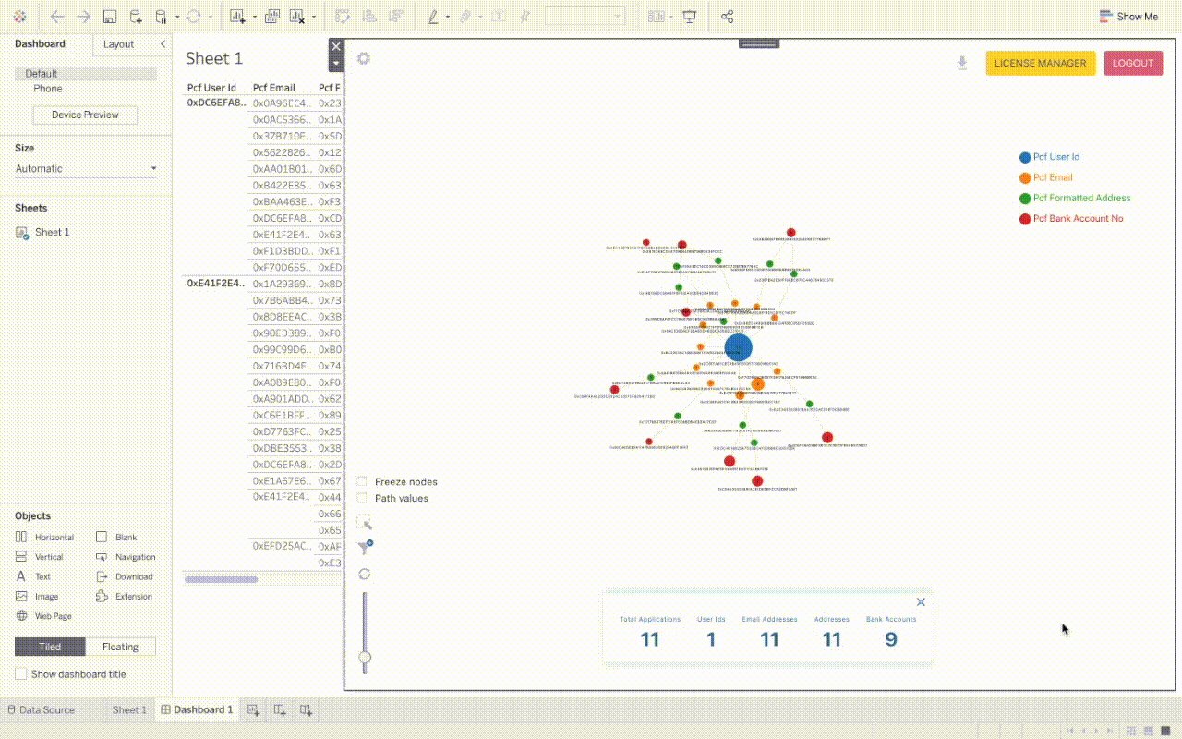The width and height of the screenshot is (1182, 739).
Task: Open the toolbar Fit combo box
Action: tap(585, 17)
